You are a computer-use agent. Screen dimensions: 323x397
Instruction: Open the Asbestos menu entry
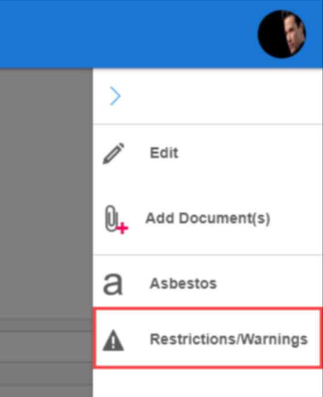click(183, 284)
